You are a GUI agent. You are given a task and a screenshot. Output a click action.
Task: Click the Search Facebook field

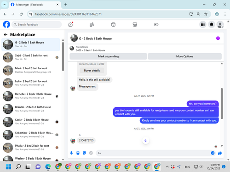click(x=37, y=24)
